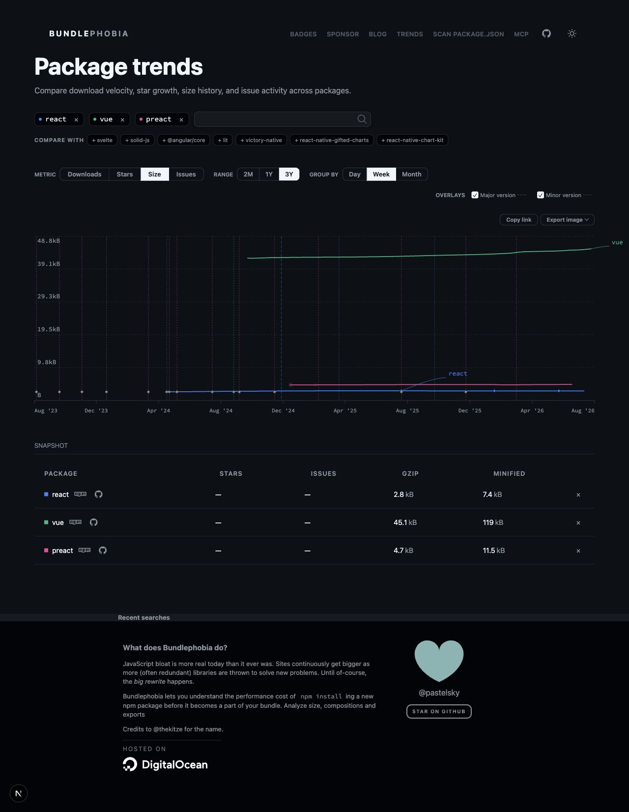
Task: Add solid-js to the comparison
Action: coord(138,140)
